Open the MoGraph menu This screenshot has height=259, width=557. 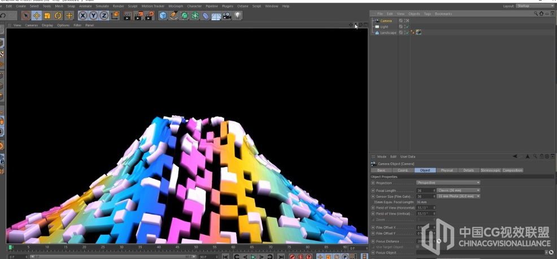pyautogui.click(x=176, y=6)
